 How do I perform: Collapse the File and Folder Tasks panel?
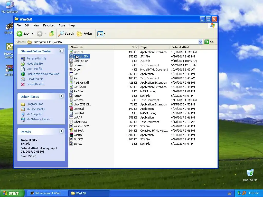pos(61,51)
